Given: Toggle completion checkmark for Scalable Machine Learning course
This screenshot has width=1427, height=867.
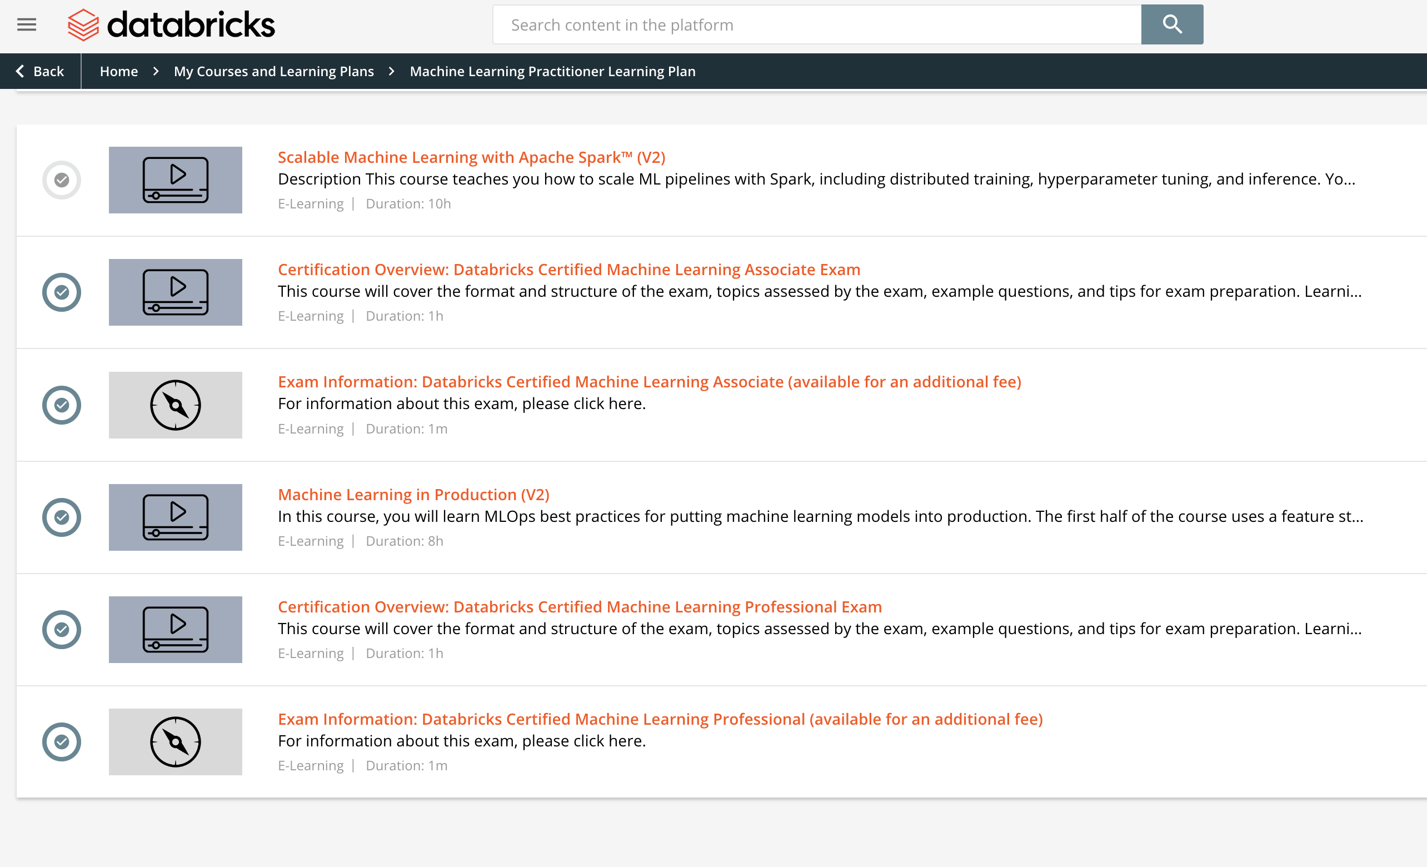Looking at the screenshot, I should [x=61, y=180].
